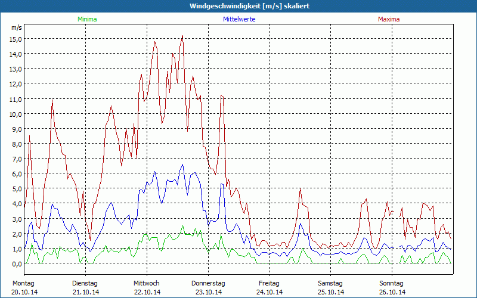Screen dimensions: 477x298
Task: Click the '2,0' y-axis value
Action: pyautogui.click(x=18, y=234)
